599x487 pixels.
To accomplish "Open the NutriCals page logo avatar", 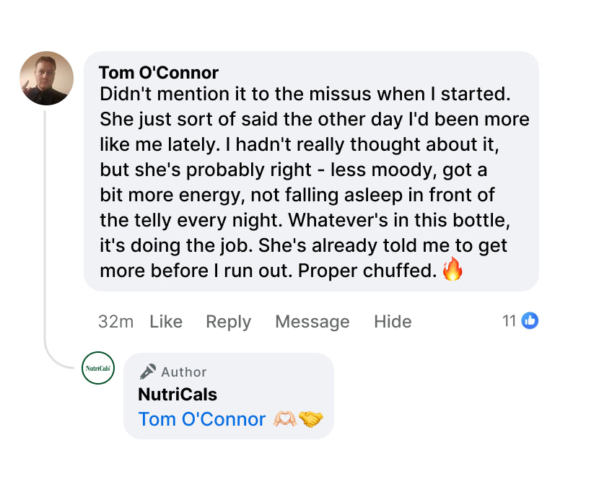I will (x=98, y=368).
